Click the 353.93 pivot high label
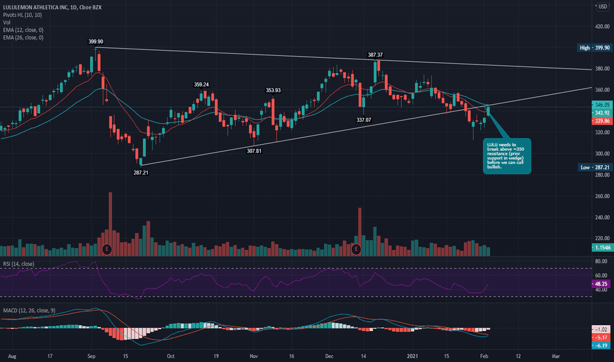Viewport: 614px width, 362px height. click(x=273, y=90)
